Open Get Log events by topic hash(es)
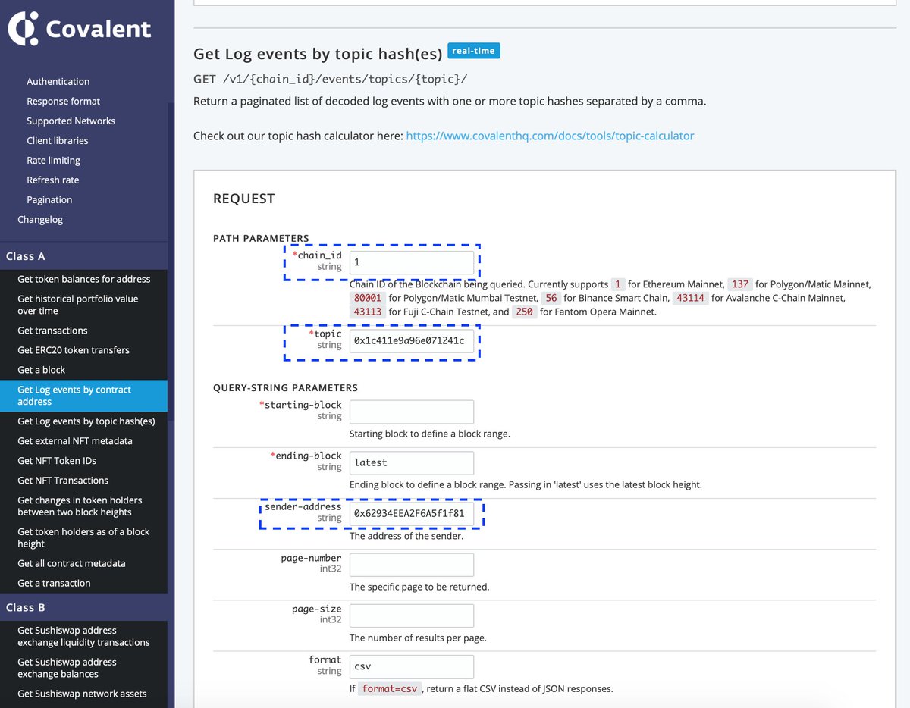The image size is (910, 708). click(x=86, y=421)
